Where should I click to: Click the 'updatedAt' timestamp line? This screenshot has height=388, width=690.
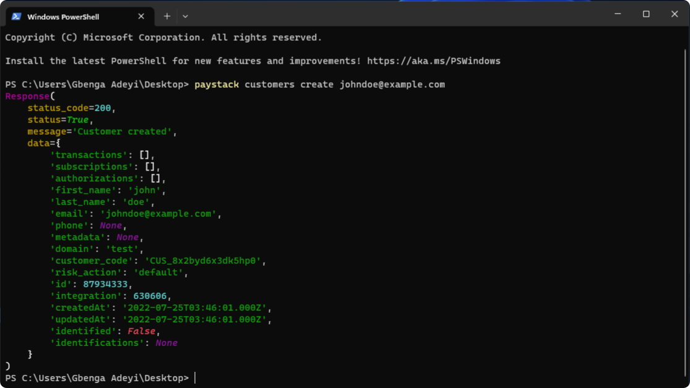(x=161, y=319)
